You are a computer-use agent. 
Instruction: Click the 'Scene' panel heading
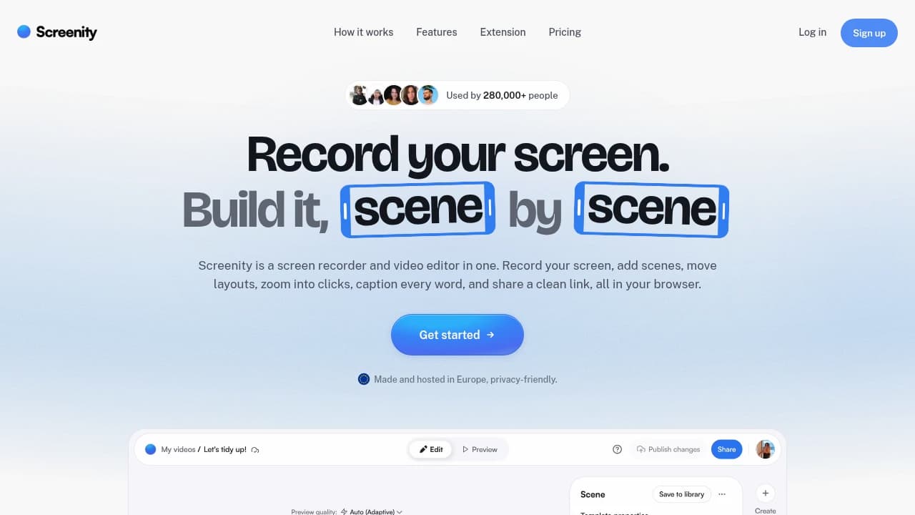[593, 494]
